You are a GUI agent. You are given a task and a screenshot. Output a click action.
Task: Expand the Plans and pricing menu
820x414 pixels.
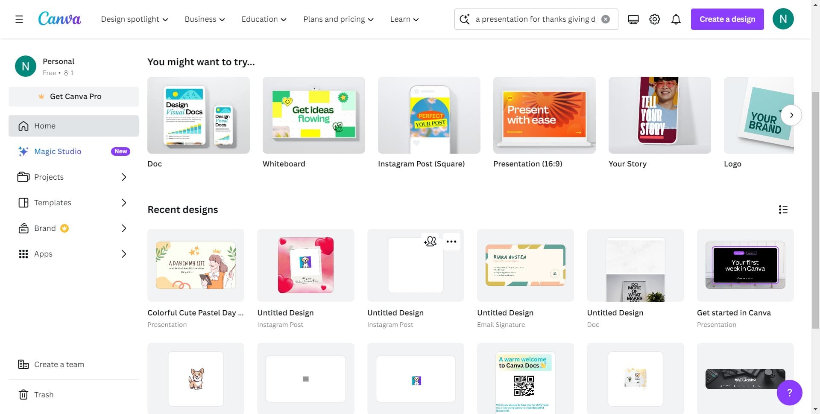tap(338, 19)
